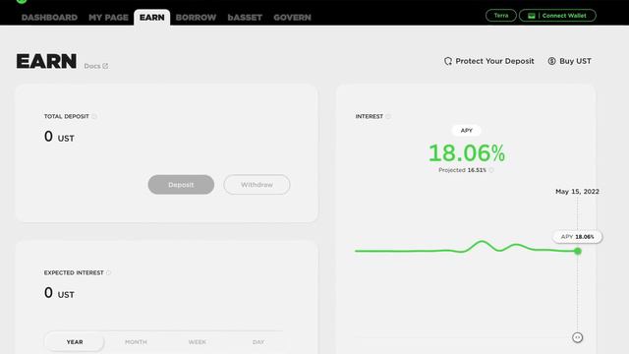Open the GOVERN tab
629x354 pixels.
coord(292,18)
